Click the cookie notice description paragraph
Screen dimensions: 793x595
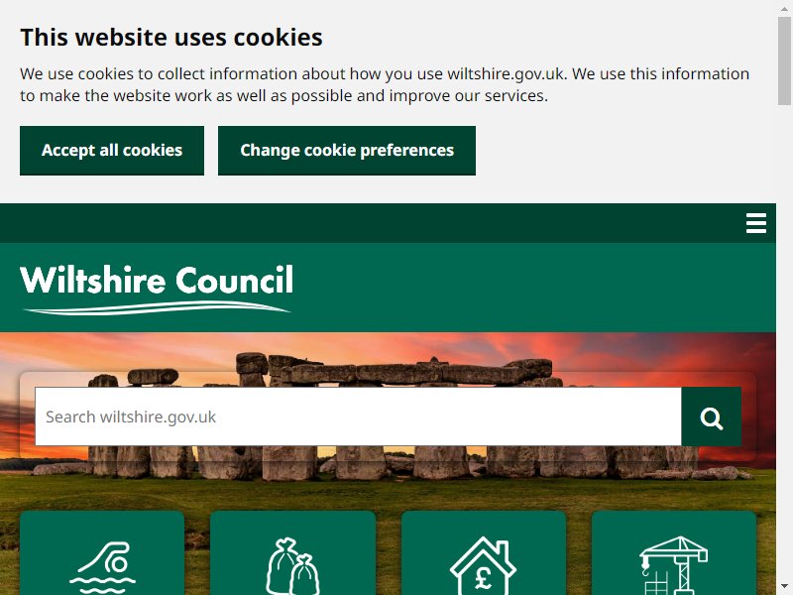click(385, 84)
